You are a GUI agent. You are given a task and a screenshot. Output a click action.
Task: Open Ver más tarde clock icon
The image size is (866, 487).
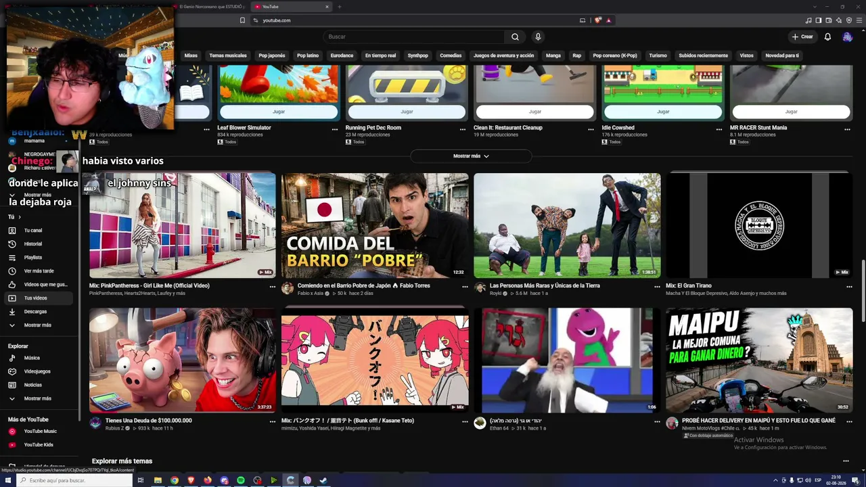click(x=12, y=271)
